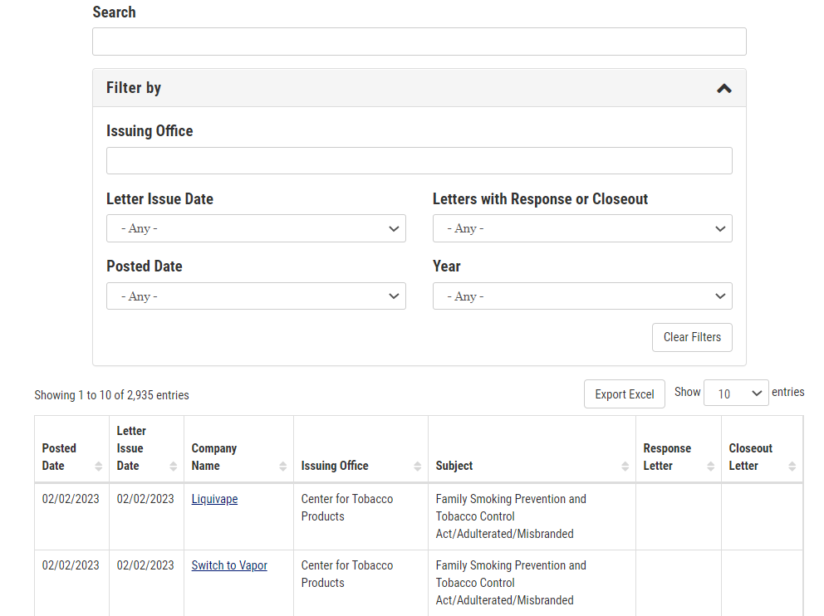The image size is (824, 616).
Task: Sort by Issuing Office column arrows
Action: pyautogui.click(x=417, y=467)
